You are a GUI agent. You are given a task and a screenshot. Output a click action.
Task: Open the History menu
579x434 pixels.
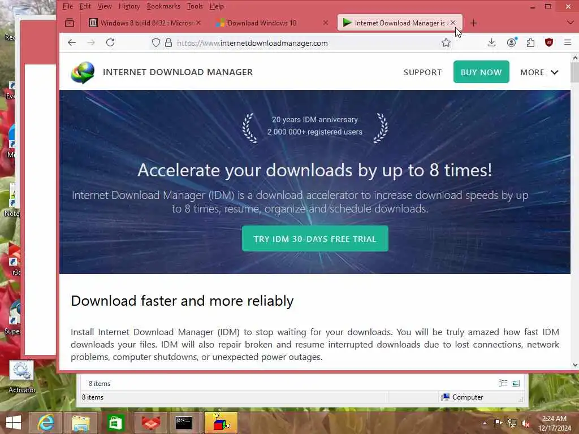click(x=129, y=6)
